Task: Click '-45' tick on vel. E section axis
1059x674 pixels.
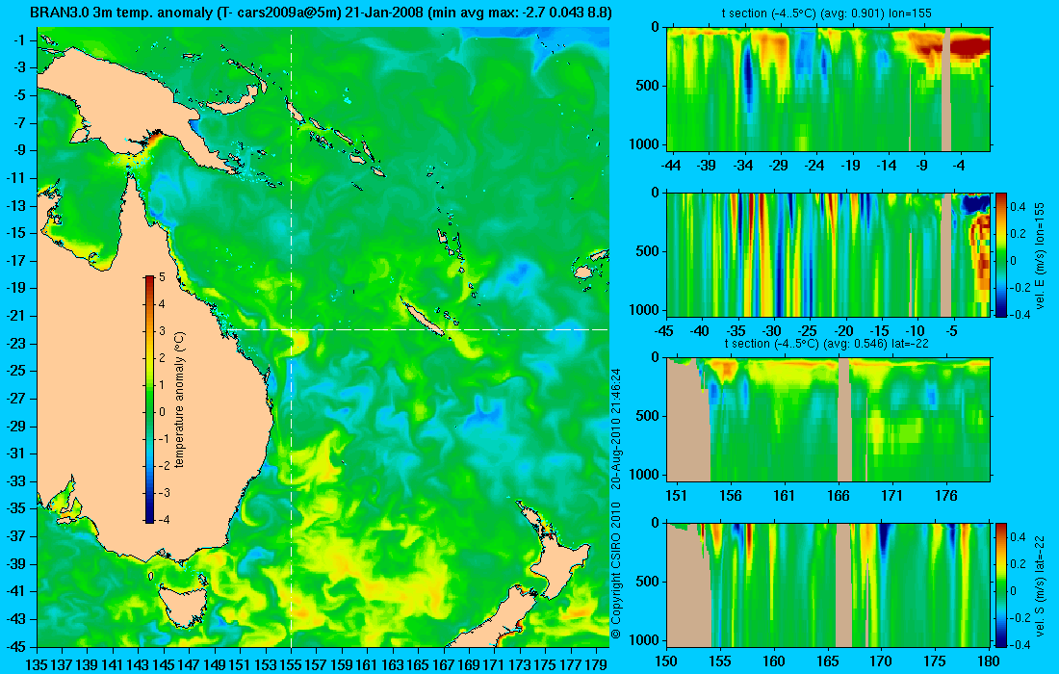Action: click(664, 331)
